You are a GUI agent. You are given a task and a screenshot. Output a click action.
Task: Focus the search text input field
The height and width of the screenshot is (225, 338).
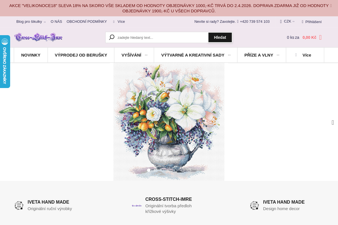(x=162, y=37)
